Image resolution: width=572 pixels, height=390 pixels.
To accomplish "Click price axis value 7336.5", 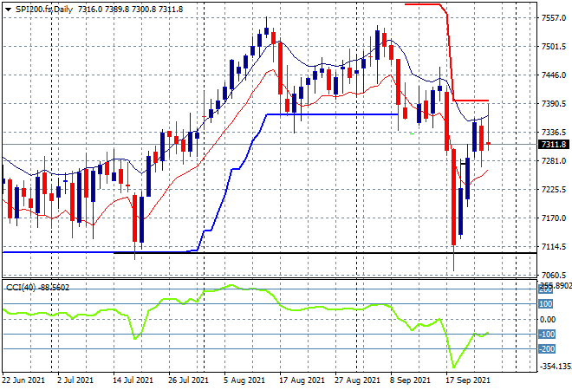I will (x=554, y=132).
